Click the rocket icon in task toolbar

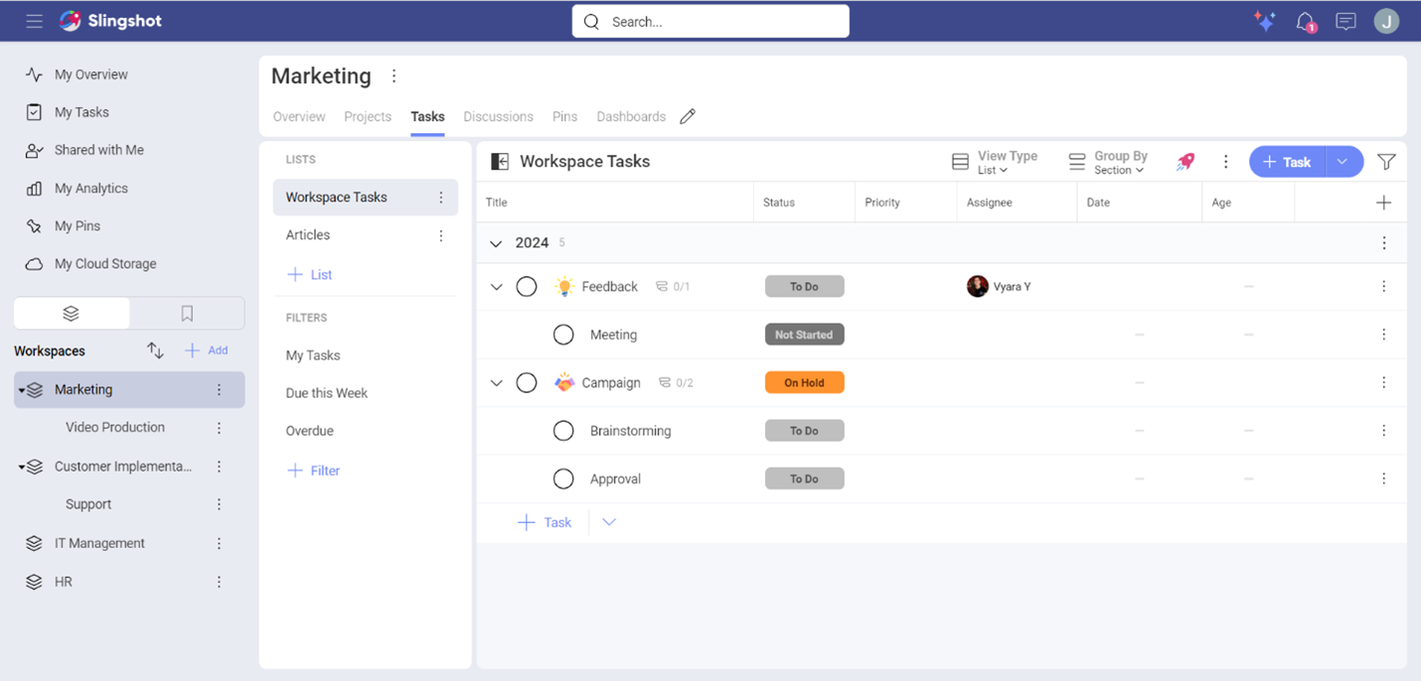click(1185, 162)
